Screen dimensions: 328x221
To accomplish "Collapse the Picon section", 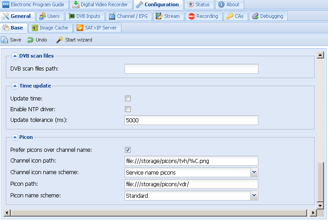I will 15,137.
